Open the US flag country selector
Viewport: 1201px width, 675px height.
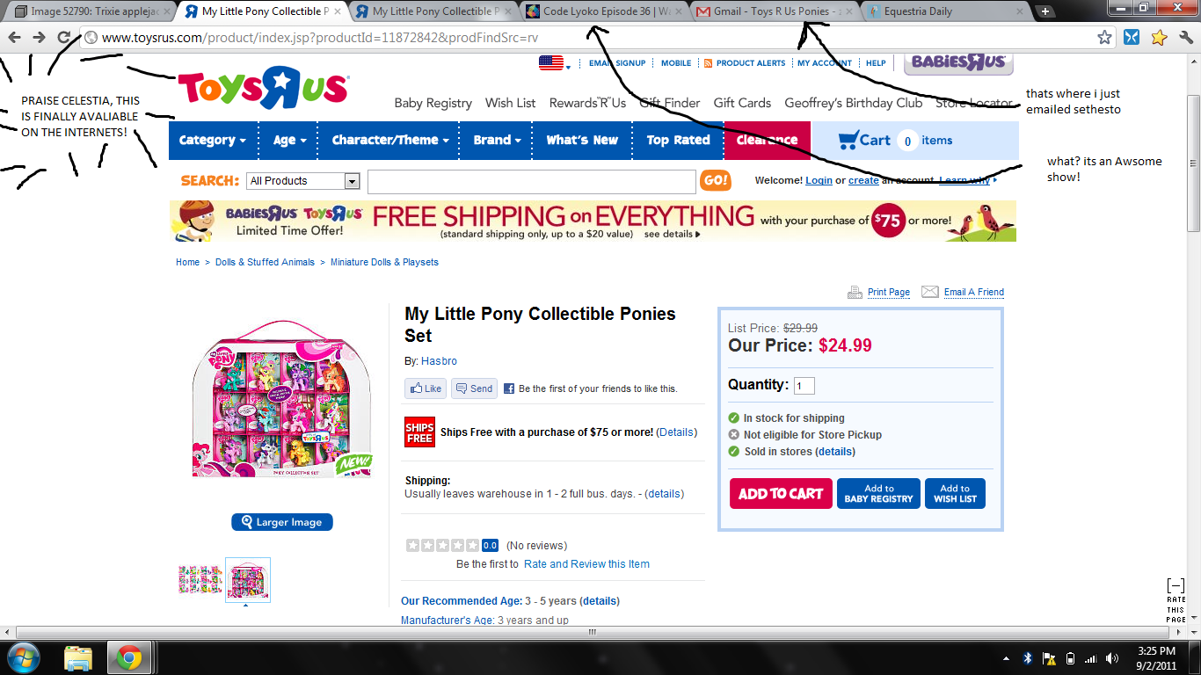(x=554, y=63)
